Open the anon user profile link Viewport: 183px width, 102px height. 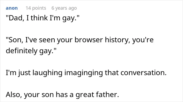pyautogui.click(x=12, y=8)
